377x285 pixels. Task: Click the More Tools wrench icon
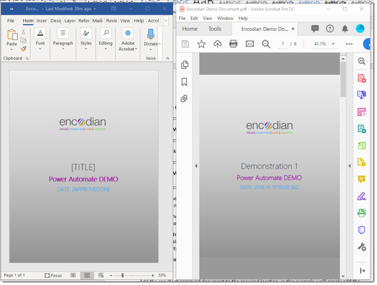tap(362, 247)
